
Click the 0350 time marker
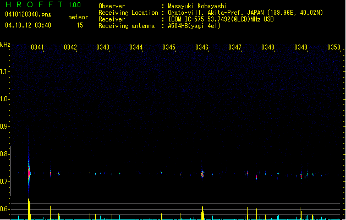point(334,47)
